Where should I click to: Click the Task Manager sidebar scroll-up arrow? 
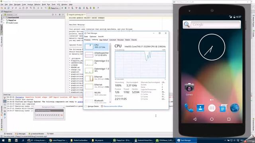point(110,44)
